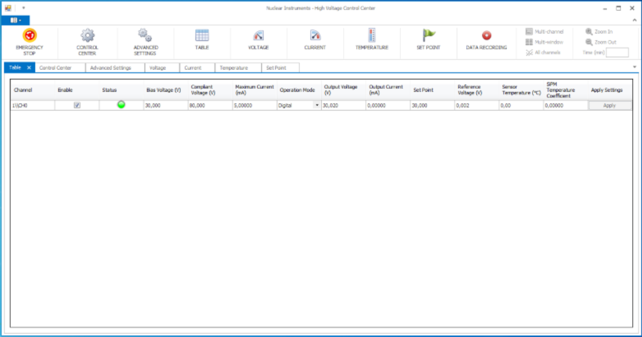The image size is (642, 337).
Task: Click the Time (min) input field
Action: (617, 53)
